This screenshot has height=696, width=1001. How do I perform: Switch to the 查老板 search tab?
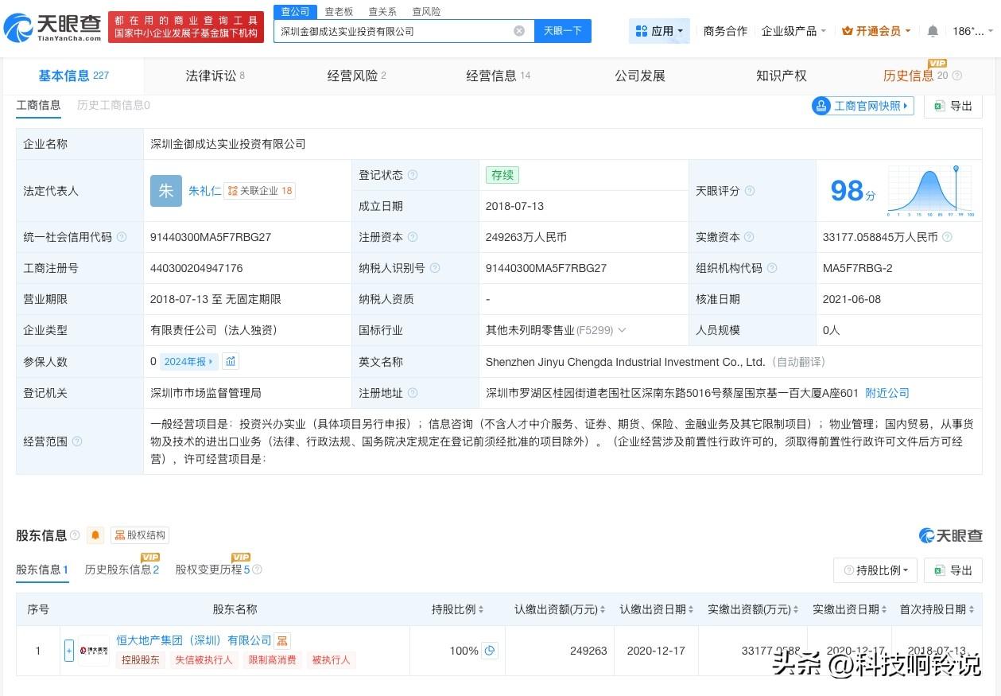339,12
